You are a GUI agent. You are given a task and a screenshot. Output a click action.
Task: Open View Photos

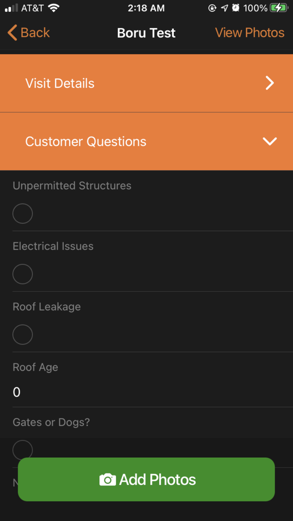pyautogui.click(x=249, y=32)
